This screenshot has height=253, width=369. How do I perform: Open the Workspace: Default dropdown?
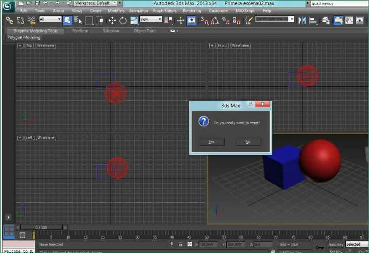click(x=95, y=3)
